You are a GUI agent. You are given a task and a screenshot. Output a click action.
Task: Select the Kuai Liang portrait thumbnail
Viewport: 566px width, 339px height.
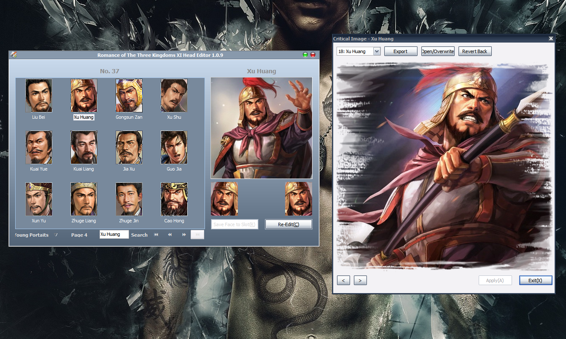84,147
